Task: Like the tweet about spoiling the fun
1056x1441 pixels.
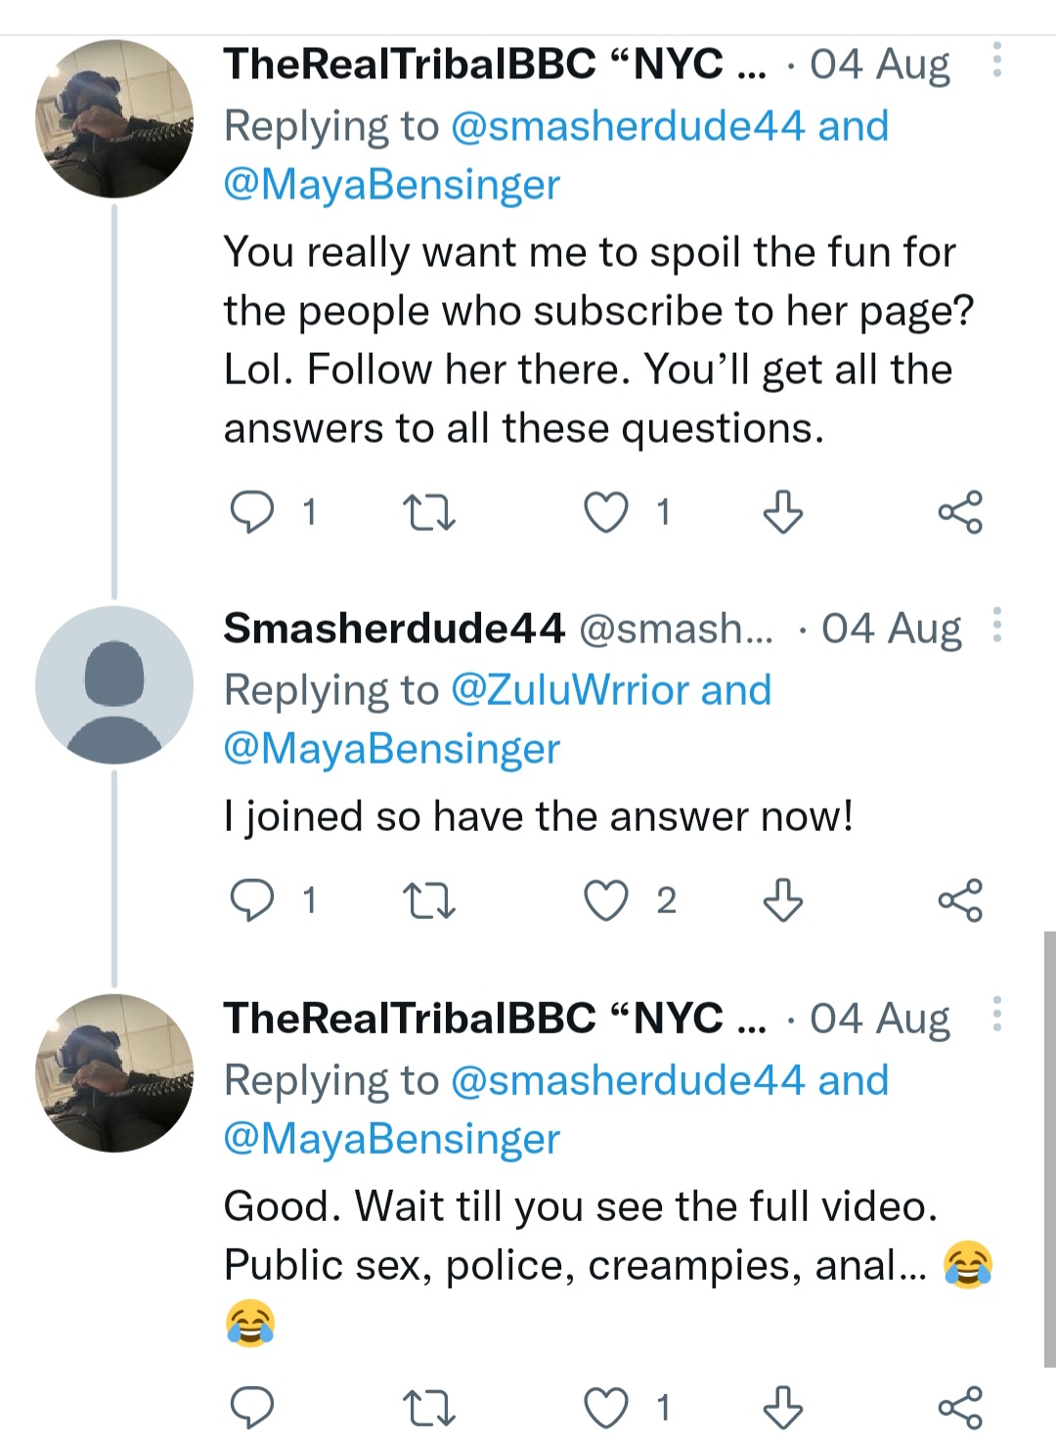Action: coord(605,511)
